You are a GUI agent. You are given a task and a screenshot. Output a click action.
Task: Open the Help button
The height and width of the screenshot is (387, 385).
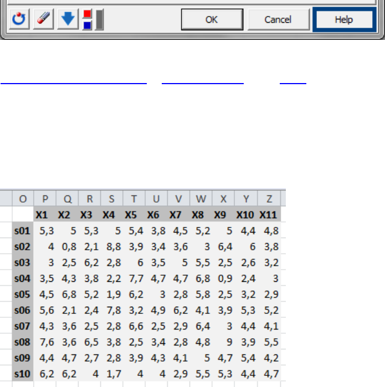click(344, 19)
